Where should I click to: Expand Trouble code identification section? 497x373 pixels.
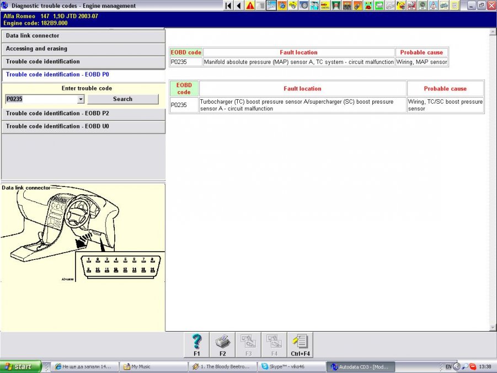point(83,62)
